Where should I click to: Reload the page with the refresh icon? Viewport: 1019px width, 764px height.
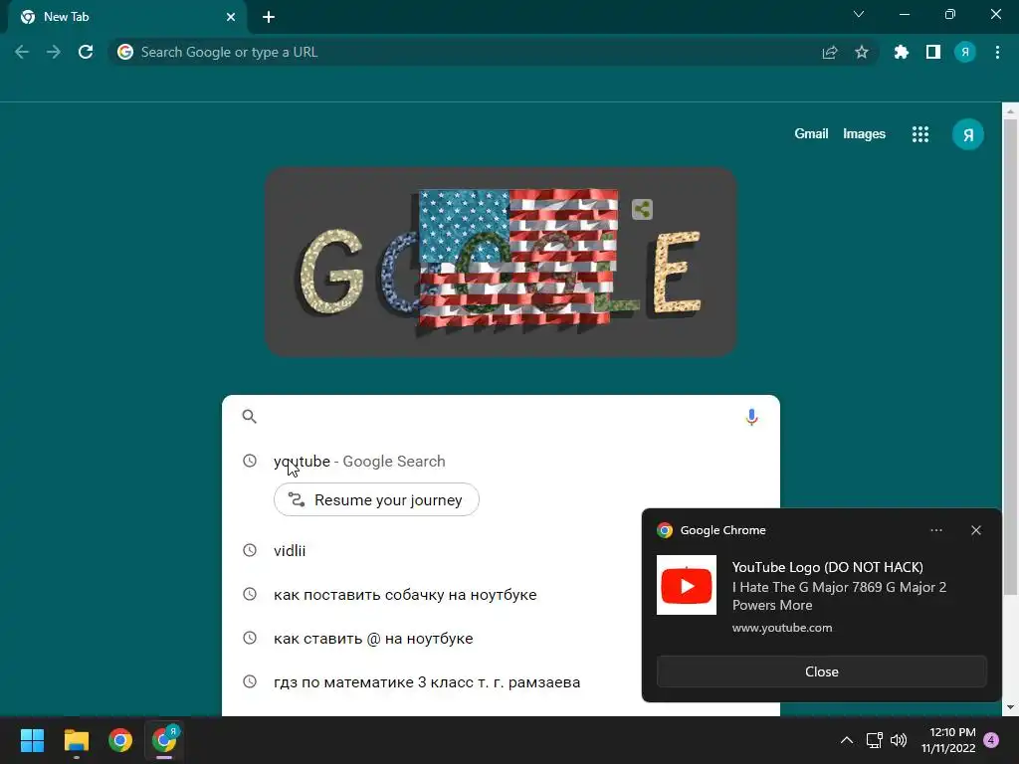[x=86, y=52]
